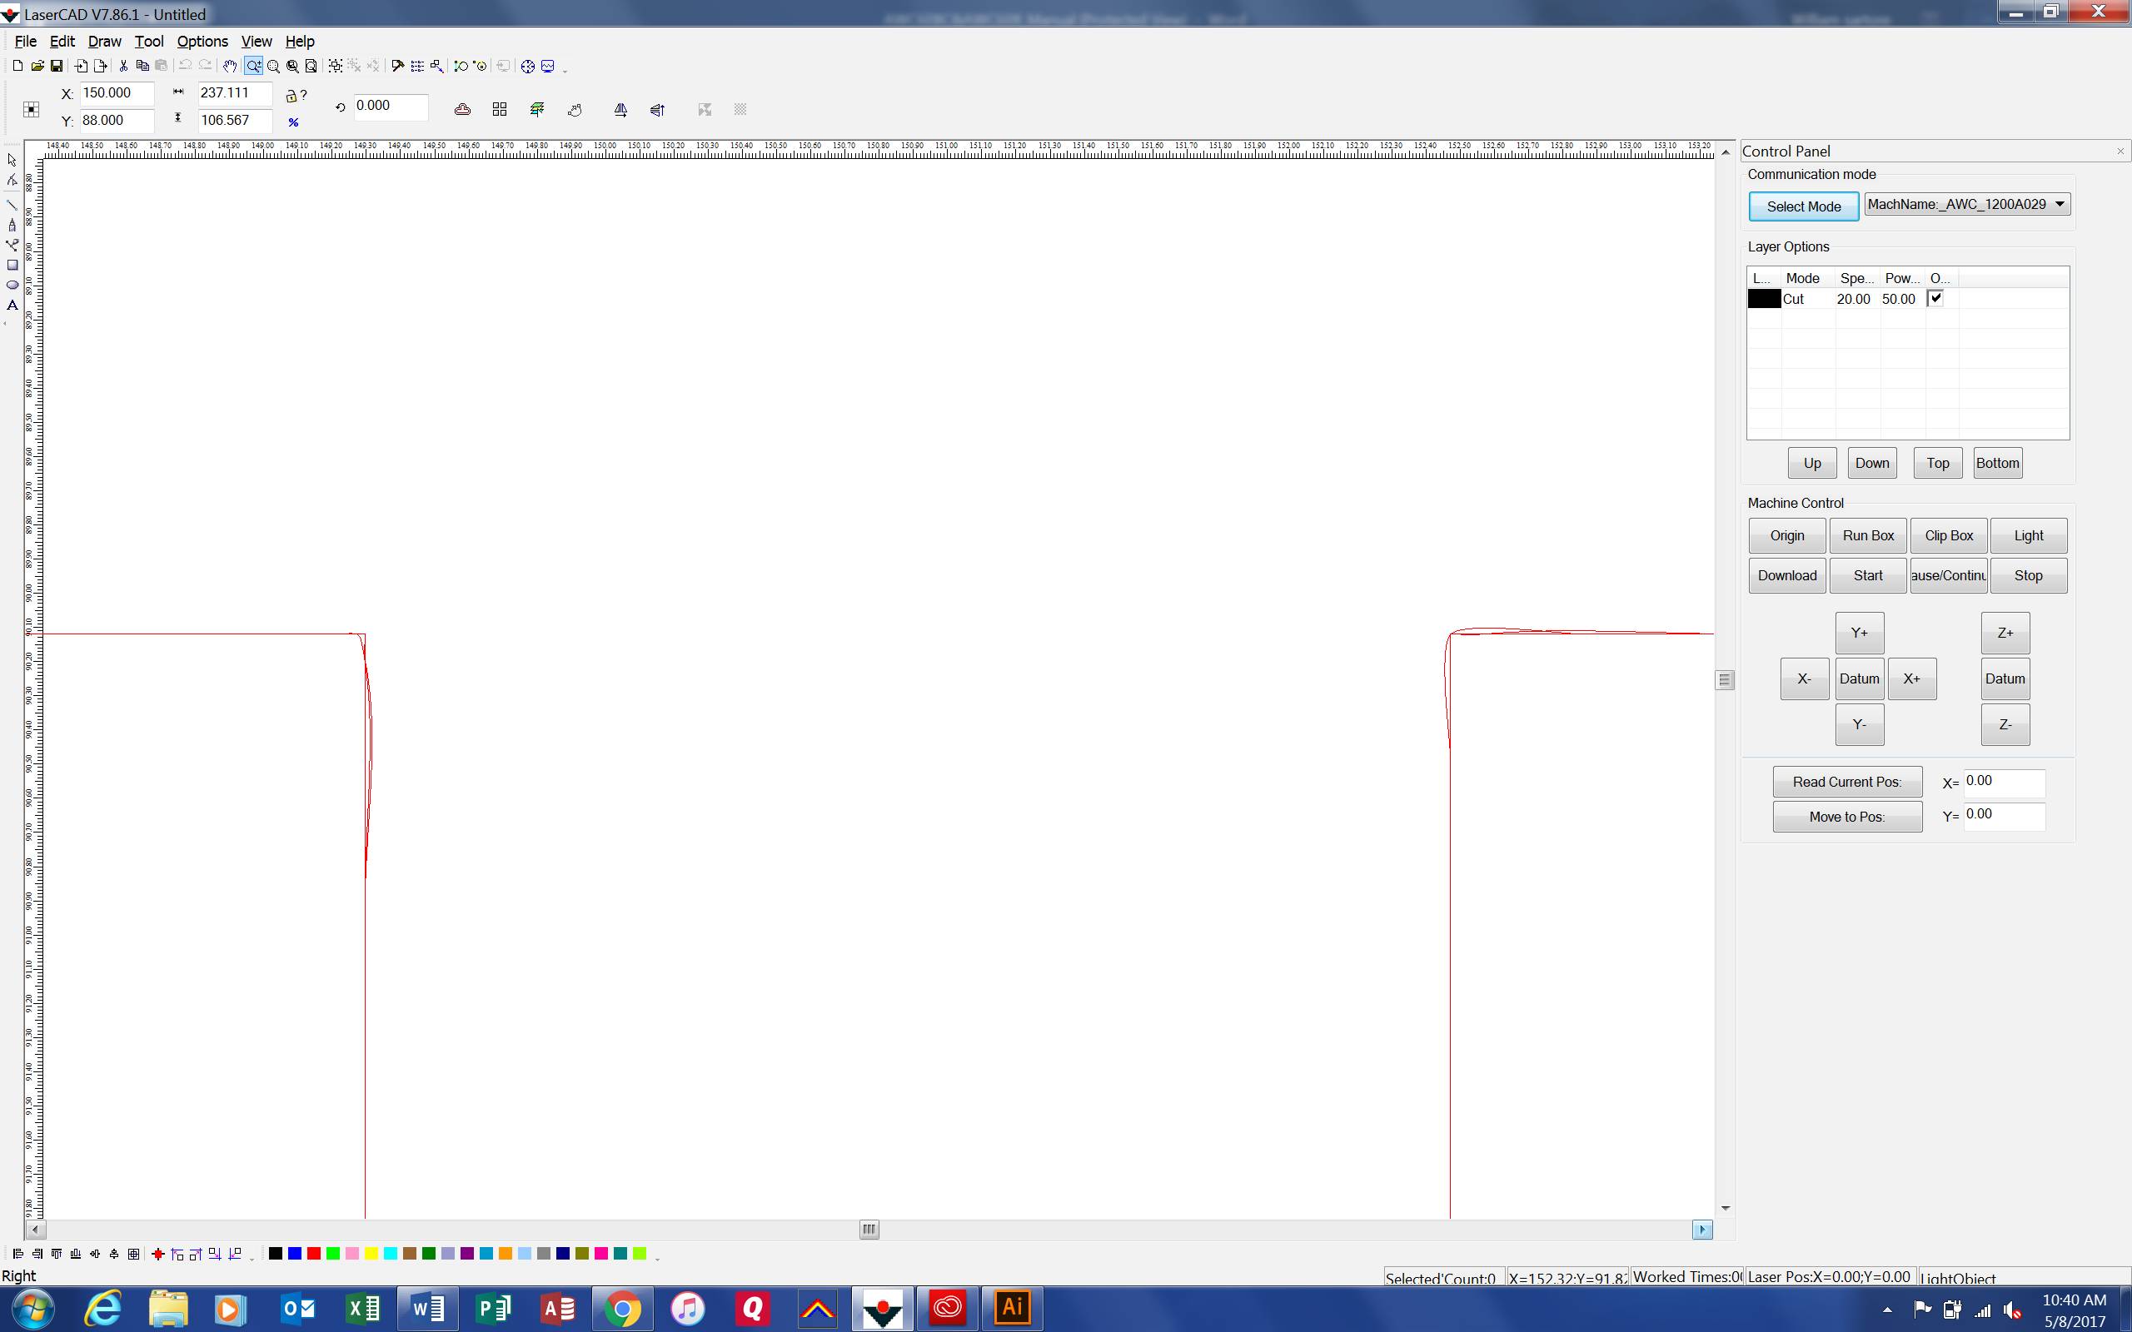The image size is (2132, 1332).
Task: Open the MachName machine dropdown
Action: [2059, 205]
